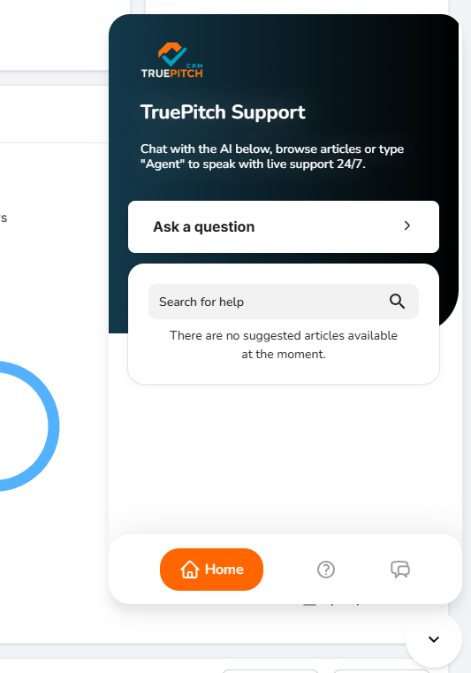Click the Ask a question button
The height and width of the screenshot is (673, 471).
(284, 226)
